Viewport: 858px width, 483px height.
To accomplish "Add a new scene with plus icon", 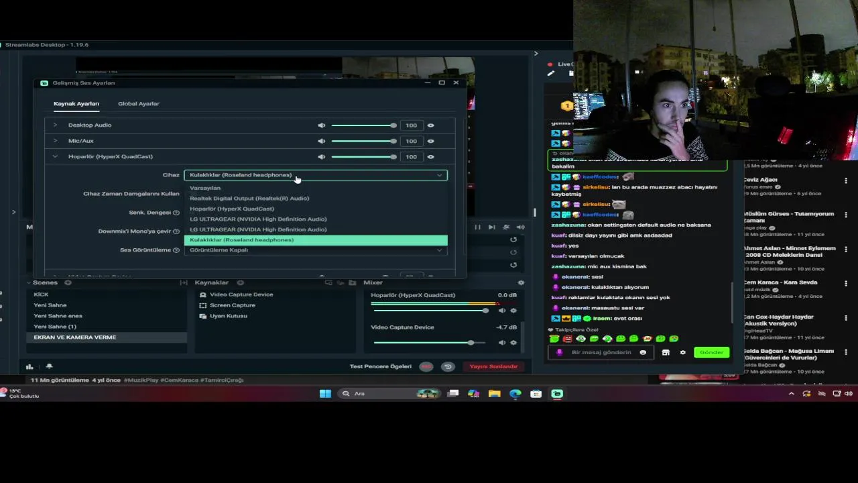I will pos(68,283).
